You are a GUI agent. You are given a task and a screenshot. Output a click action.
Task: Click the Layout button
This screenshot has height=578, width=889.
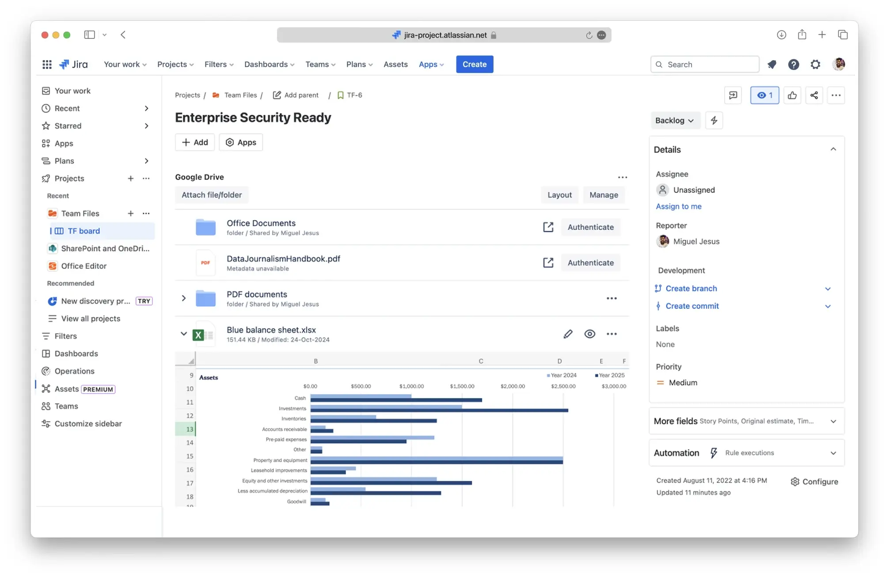coord(559,195)
